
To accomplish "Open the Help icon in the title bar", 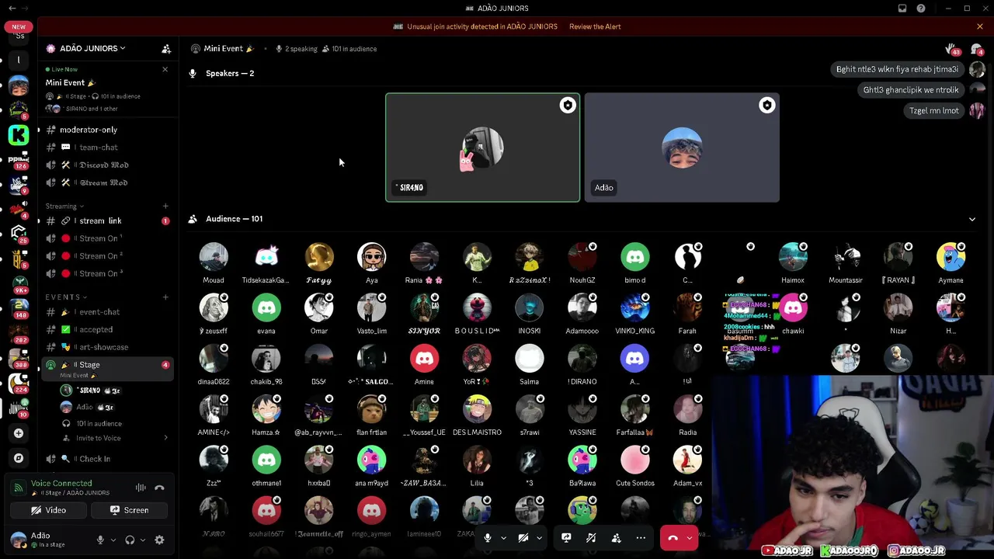I will coord(921,9).
